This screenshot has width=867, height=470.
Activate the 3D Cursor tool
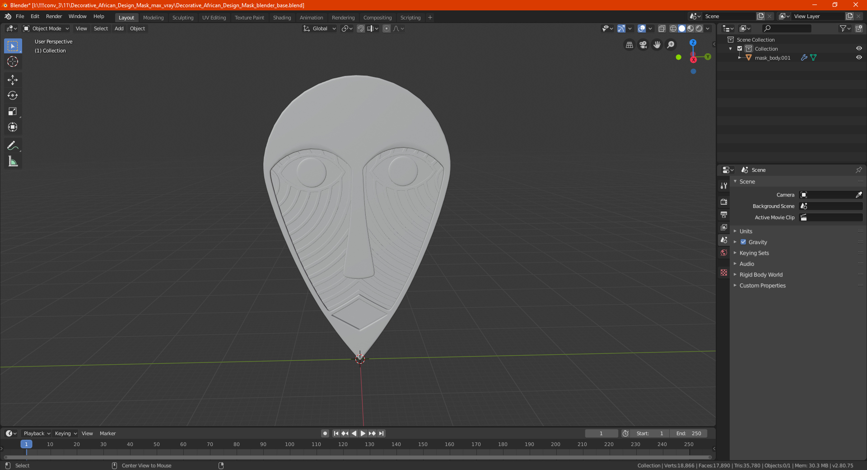pos(13,62)
